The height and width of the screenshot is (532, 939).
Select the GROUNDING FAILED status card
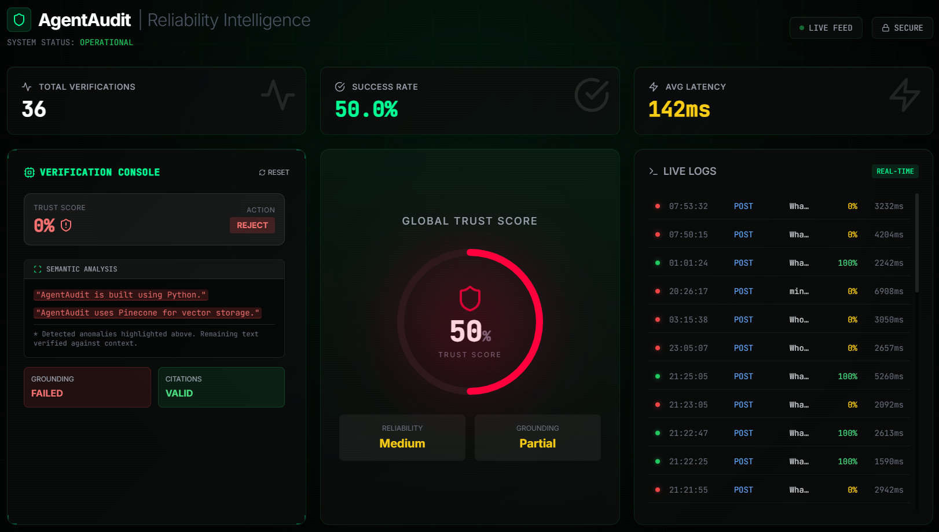coord(87,387)
